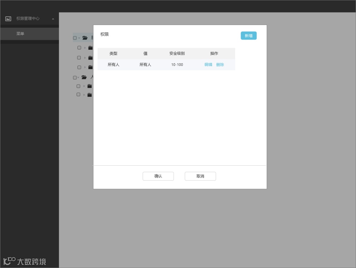
Task: Confirm the dialog with the 确认 button
Action: (x=158, y=176)
